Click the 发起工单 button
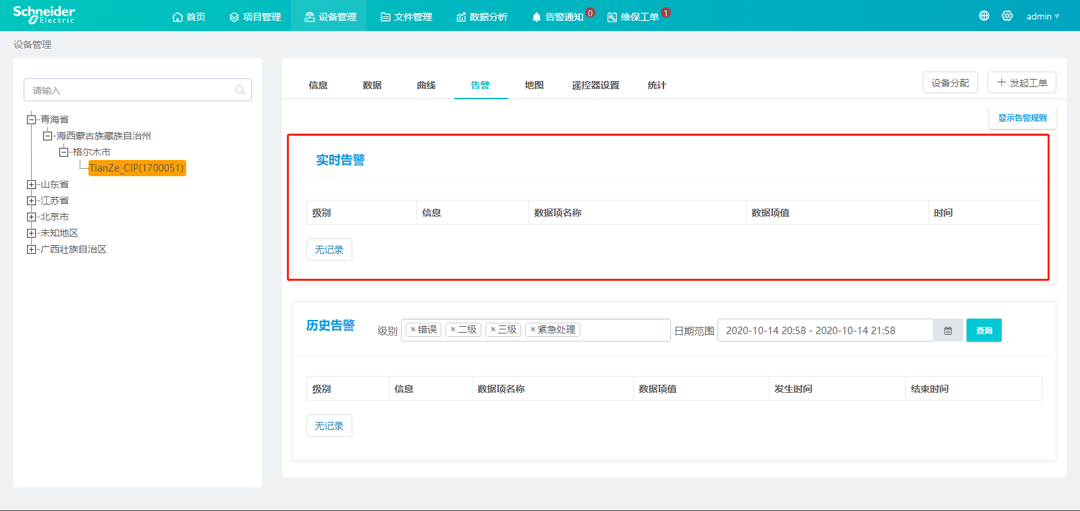The height and width of the screenshot is (511, 1080). [1021, 82]
